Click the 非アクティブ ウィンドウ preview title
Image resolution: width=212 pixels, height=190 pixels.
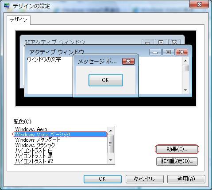pos(55,42)
